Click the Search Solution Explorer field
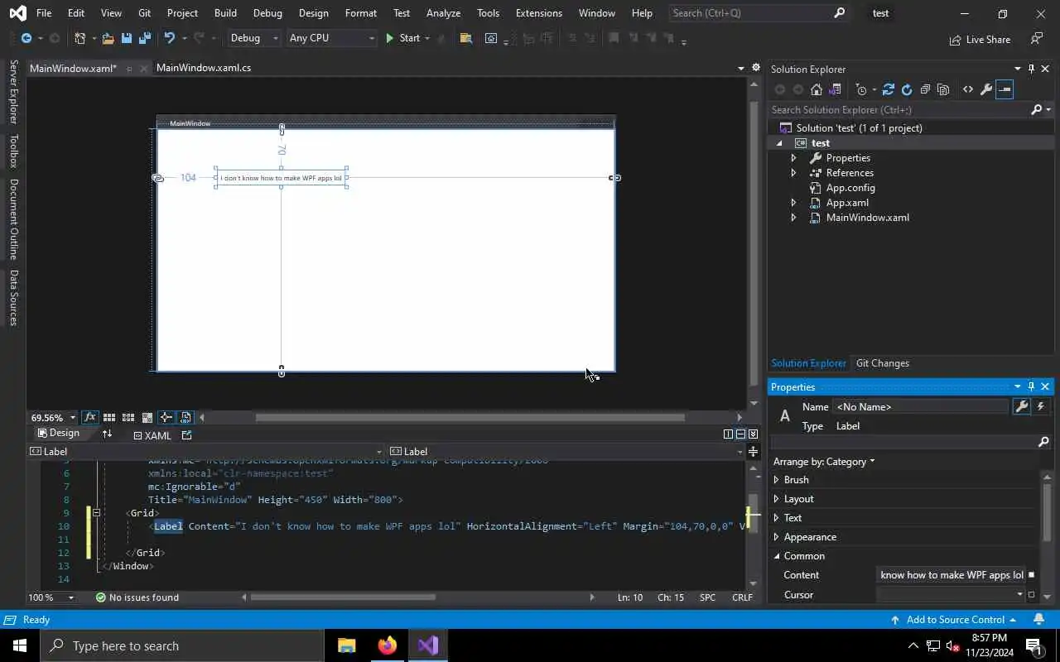Screen dimensions: 1060x662 coord(899,109)
